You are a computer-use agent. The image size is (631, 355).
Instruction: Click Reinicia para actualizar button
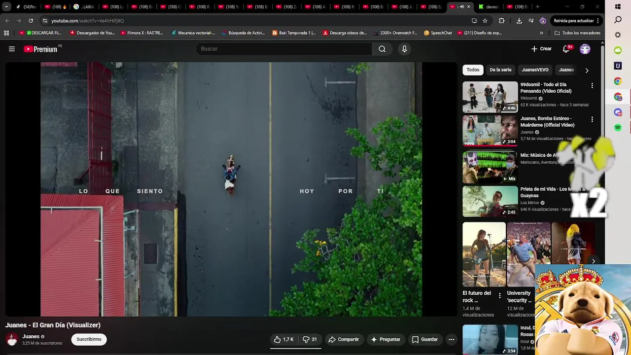(x=576, y=21)
